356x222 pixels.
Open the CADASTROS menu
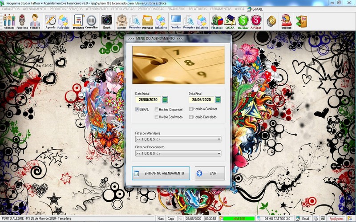click(11, 9)
